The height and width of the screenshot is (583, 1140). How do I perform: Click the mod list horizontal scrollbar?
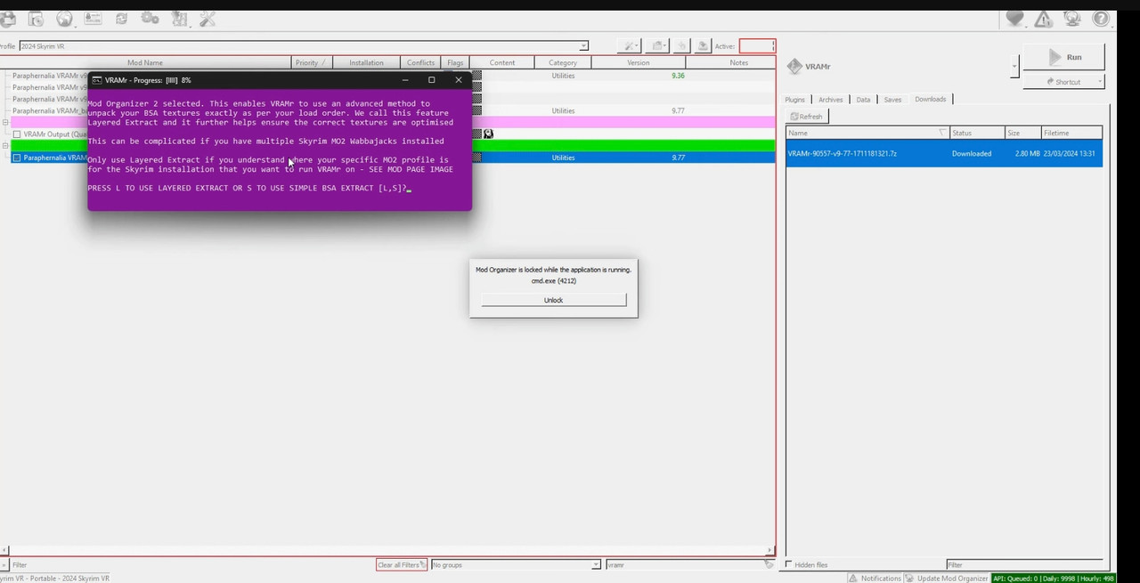coord(388,551)
